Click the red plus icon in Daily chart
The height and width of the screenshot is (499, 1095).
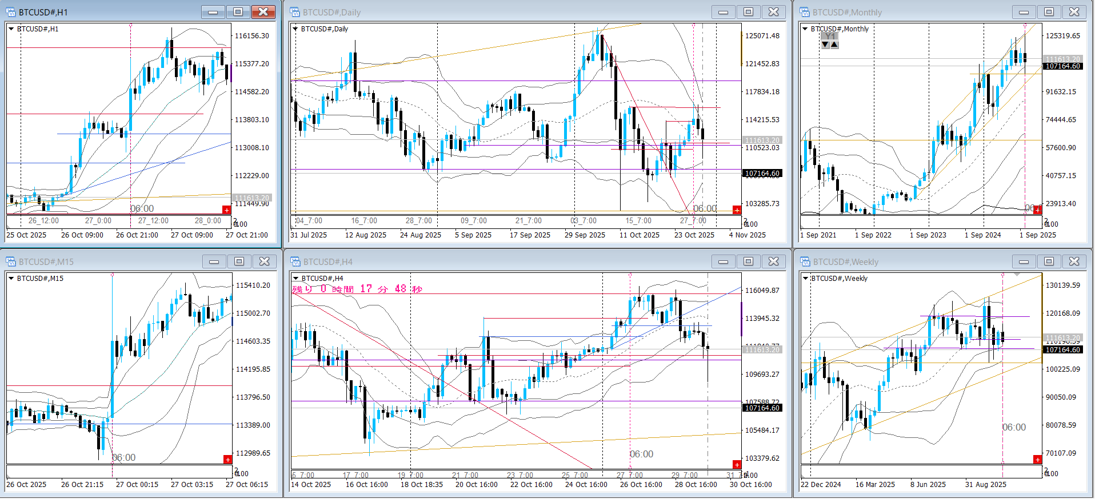pos(737,210)
